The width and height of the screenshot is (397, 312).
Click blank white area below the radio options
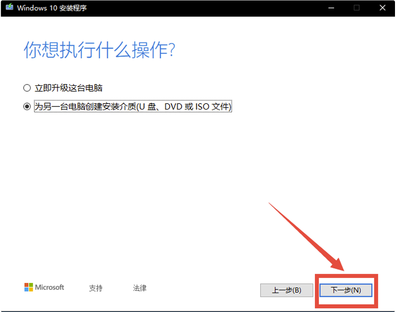pos(151,176)
